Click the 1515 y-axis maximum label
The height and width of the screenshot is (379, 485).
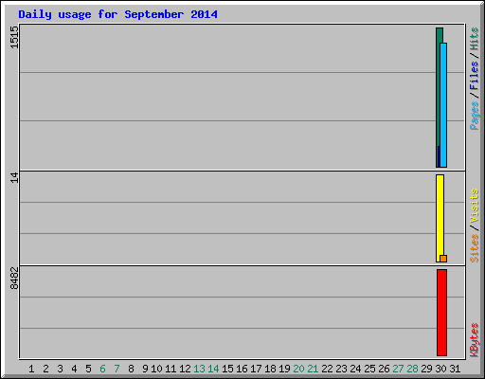pos(14,37)
